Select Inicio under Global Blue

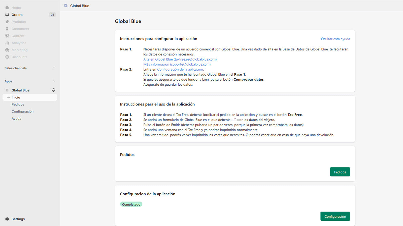point(16,97)
